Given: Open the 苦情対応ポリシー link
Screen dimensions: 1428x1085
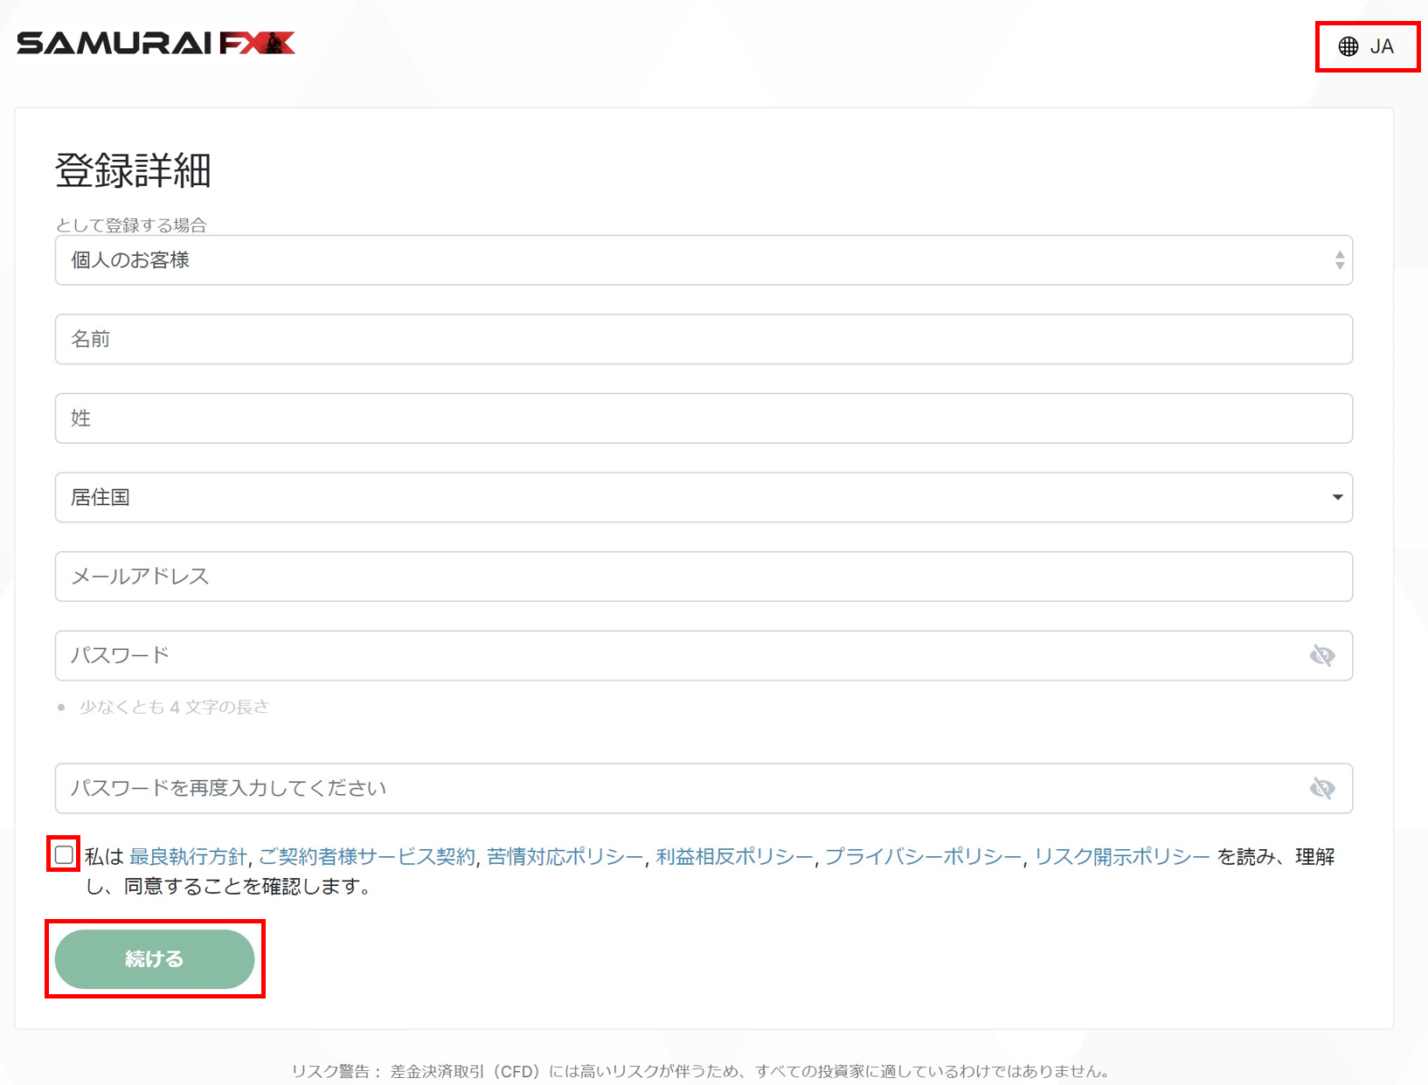Looking at the screenshot, I should (x=565, y=857).
